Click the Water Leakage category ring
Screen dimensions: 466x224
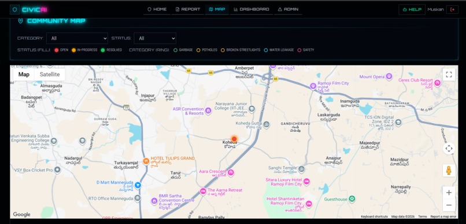point(266,50)
